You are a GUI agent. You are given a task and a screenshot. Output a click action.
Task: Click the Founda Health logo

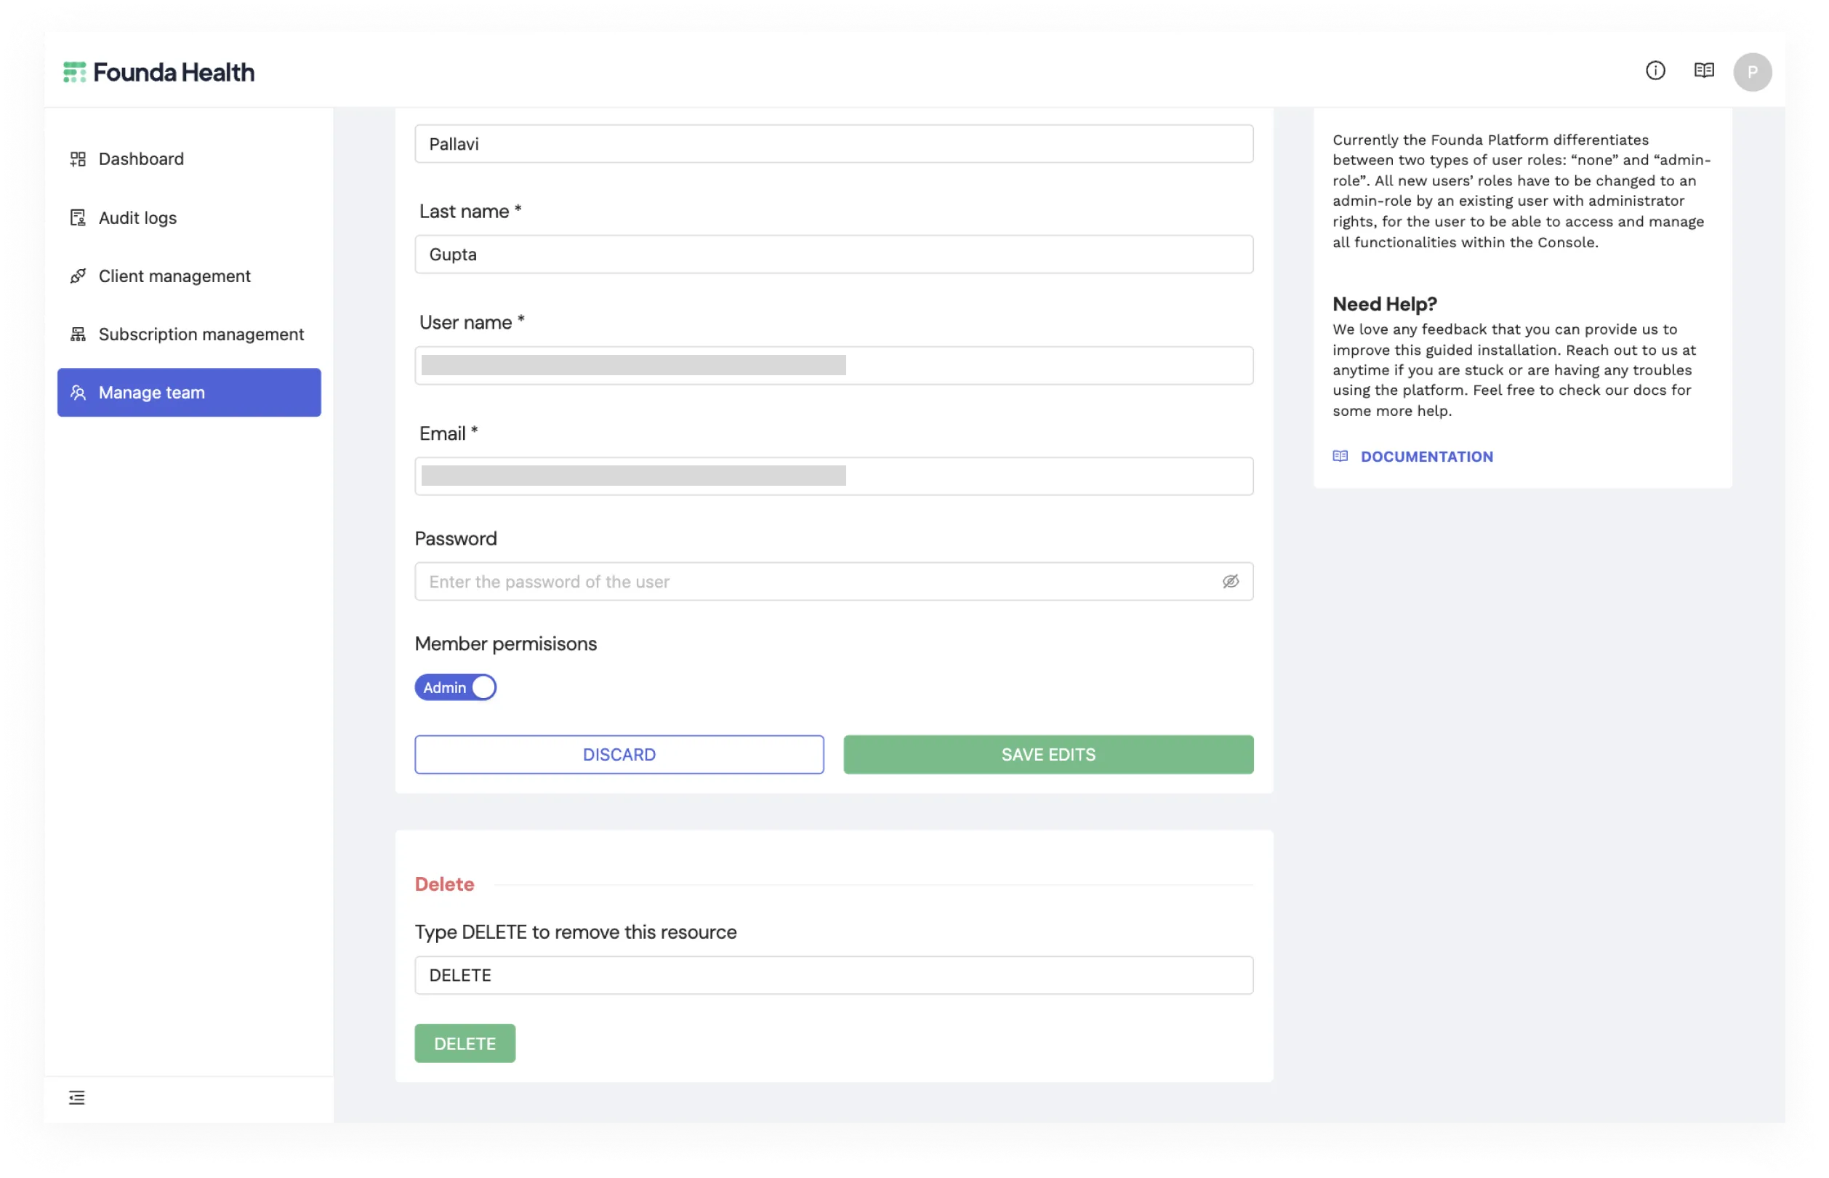159,72
